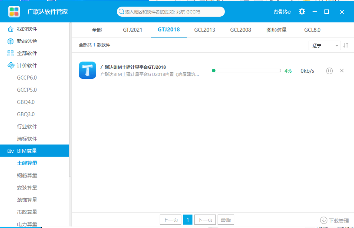The image size is (354, 228).
Task: Click the sidebar vertical scrollbar
Action: [x=70, y=100]
